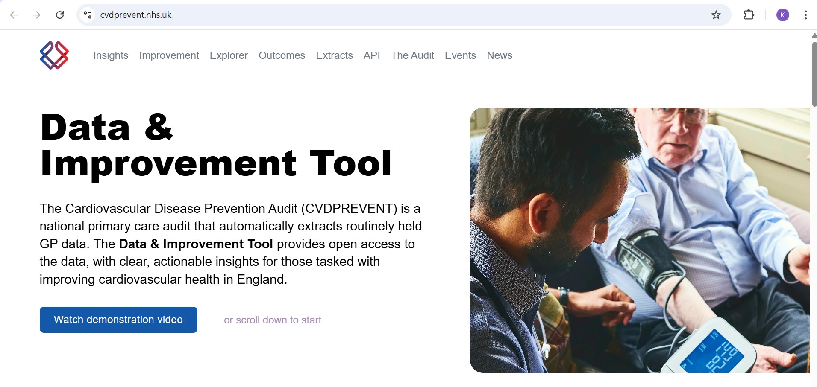Visit The Audit page
The height and width of the screenshot is (387, 817).
(412, 55)
